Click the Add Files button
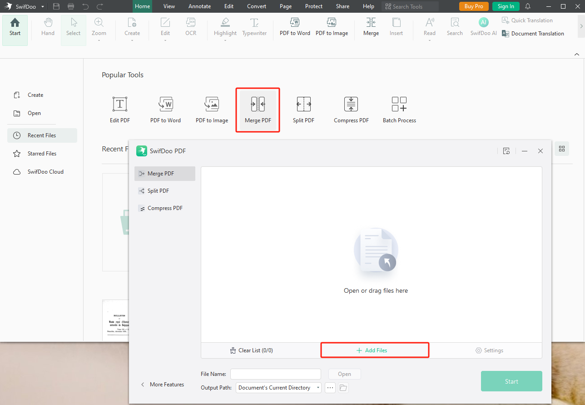Viewport: 585px width, 405px height. click(x=374, y=350)
